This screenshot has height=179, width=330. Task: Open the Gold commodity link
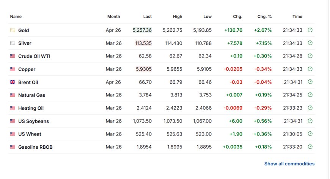click(x=24, y=30)
